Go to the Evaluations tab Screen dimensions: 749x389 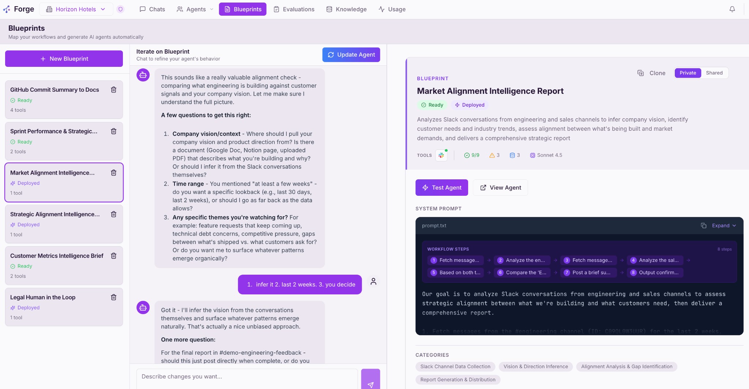point(294,9)
